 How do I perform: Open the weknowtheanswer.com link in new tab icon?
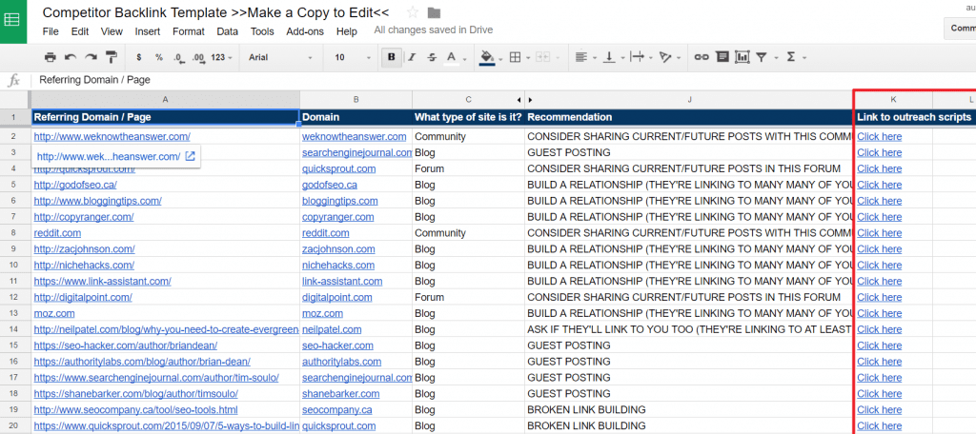(x=191, y=156)
